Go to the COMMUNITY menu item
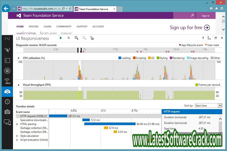Screen dimensions: 227x151 (64, 26)
